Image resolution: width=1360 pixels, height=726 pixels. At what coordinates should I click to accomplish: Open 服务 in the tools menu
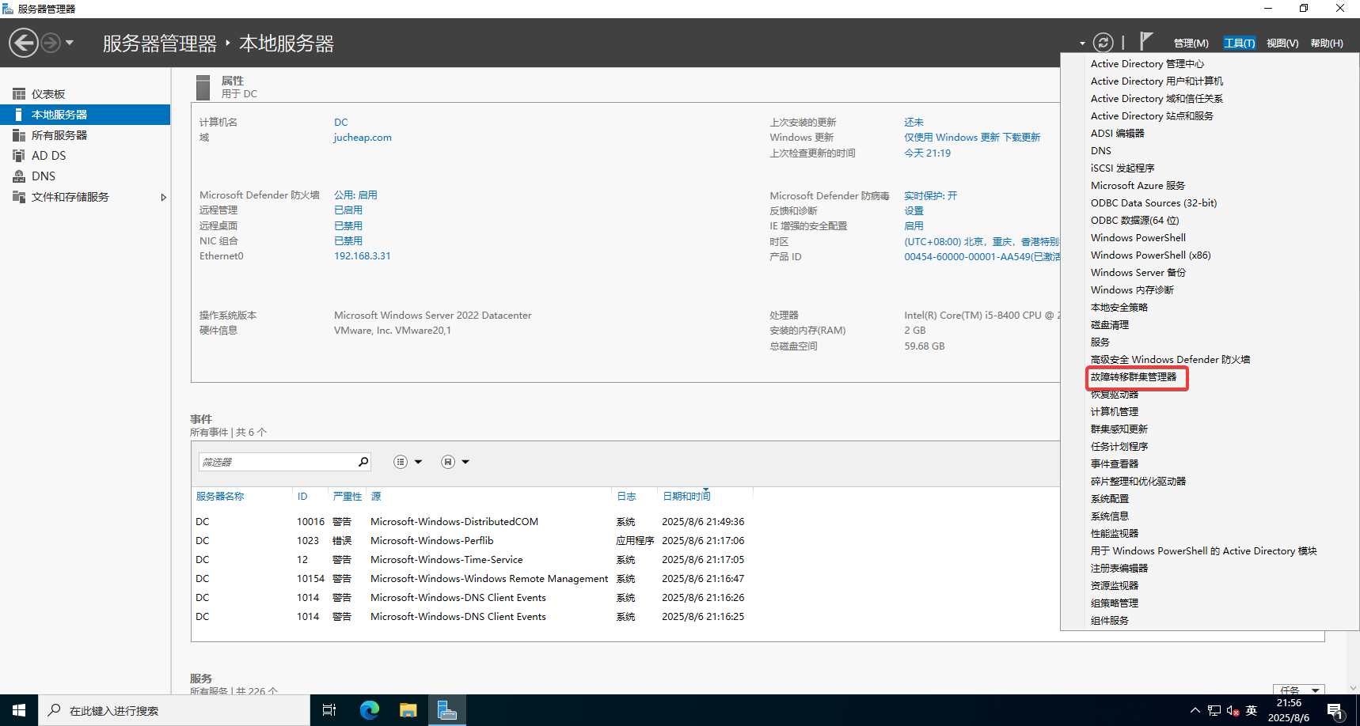coord(1100,342)
